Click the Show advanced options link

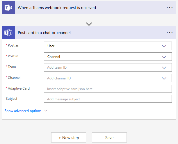coord(23,111)
